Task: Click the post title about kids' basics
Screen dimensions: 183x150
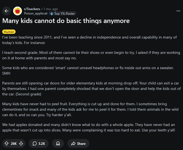Action: (x=66, y=21)
